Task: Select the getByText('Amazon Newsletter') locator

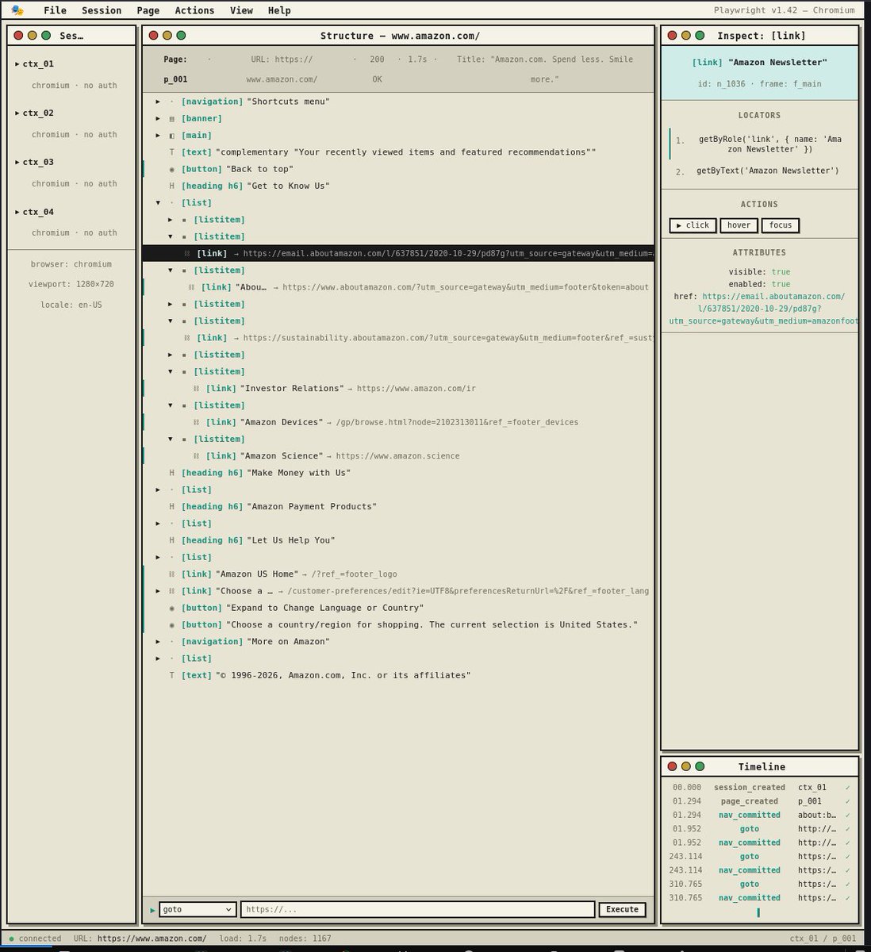Action: pos(759,171)
